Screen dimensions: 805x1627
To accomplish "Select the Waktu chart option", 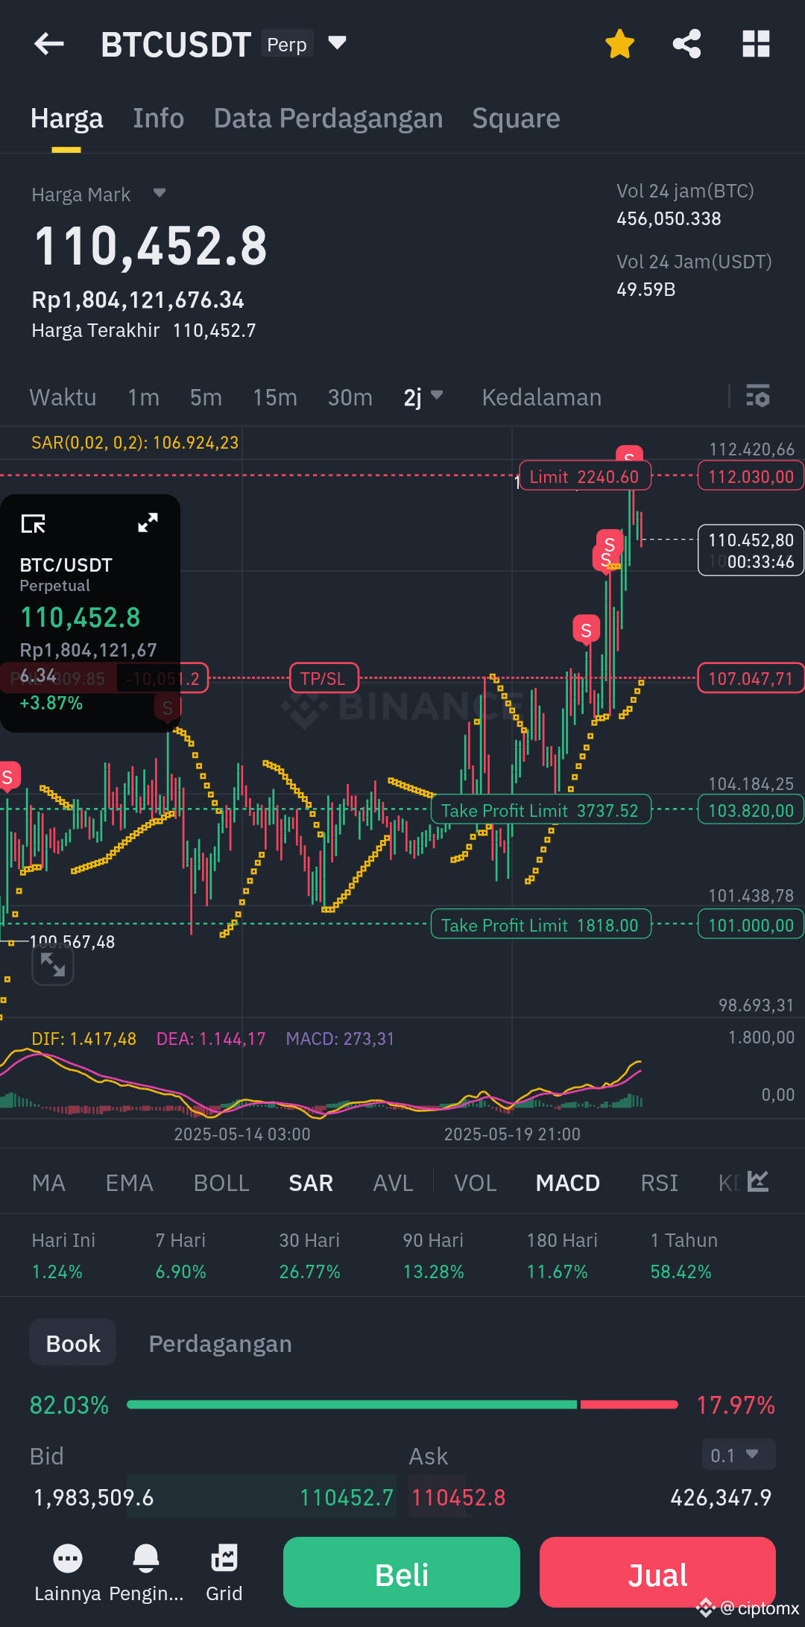I will click(x=63, y=397).
